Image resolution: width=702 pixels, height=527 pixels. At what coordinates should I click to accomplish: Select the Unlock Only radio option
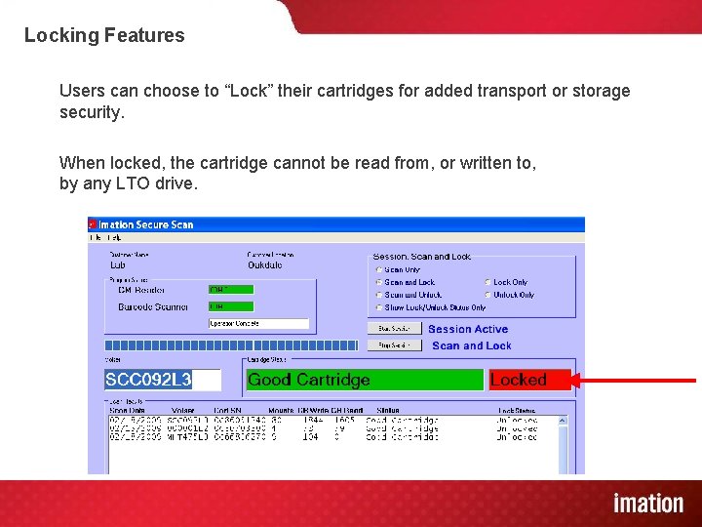(x=510, y=295)
